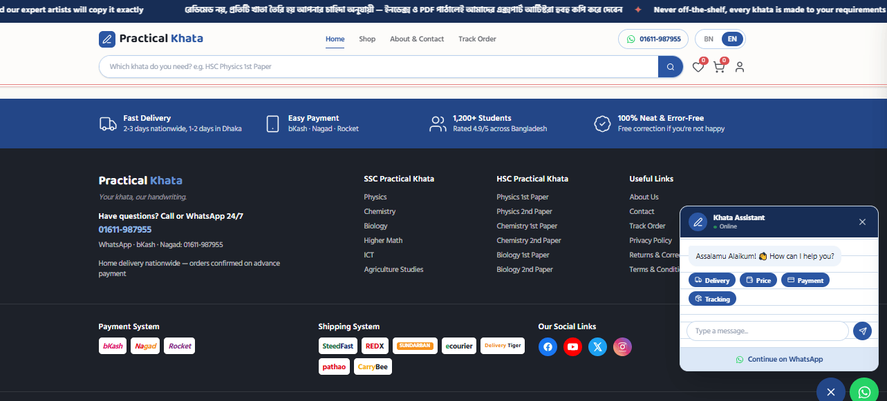Image resolution: width=887 pixels, height=401 pixels.
Task: Click the Khata Assistant avatar icon
Action: point(698,222)
